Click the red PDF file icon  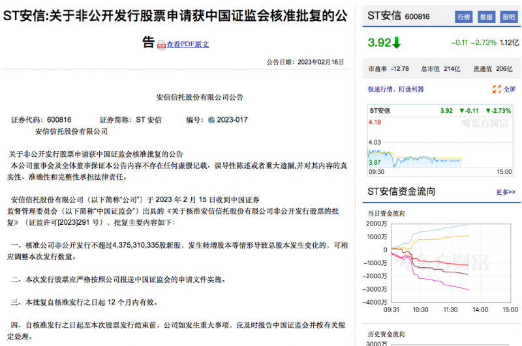coord(161,44)
